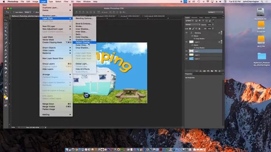Switch to the Paths tab

tap(201, 18)
